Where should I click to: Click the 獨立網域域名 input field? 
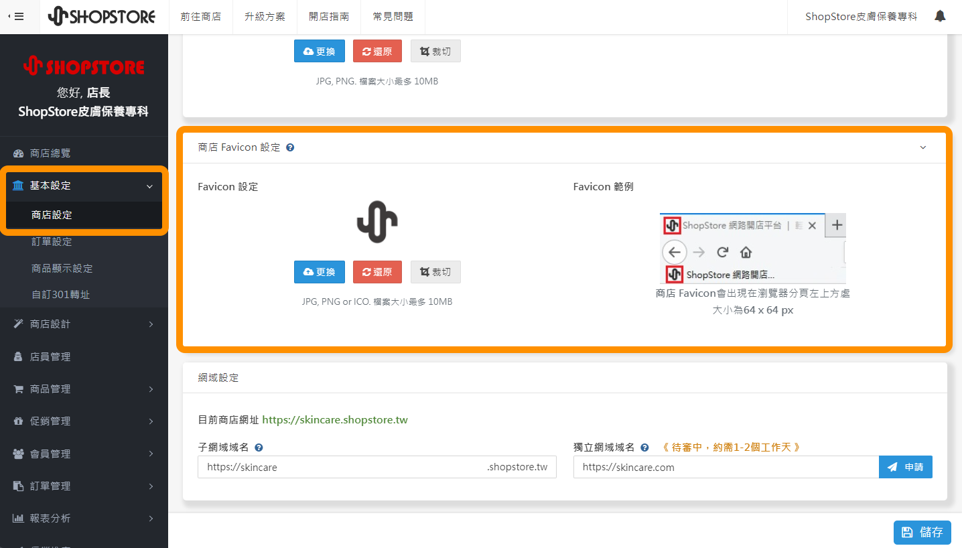726,467
